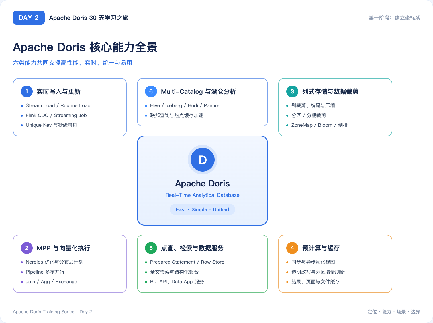This screenshot has width=433, height=323.
Task: Click the bullet 列裁剪、编码与压缩
Action: click(x=313, y=105)
